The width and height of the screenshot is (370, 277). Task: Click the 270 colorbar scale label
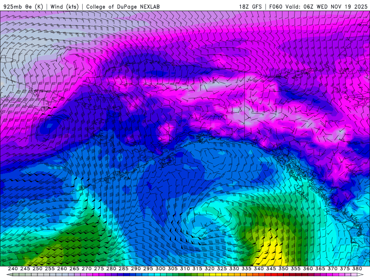(86, 269)
